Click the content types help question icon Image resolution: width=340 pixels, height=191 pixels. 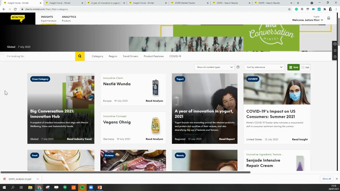[x=238, y=67]
